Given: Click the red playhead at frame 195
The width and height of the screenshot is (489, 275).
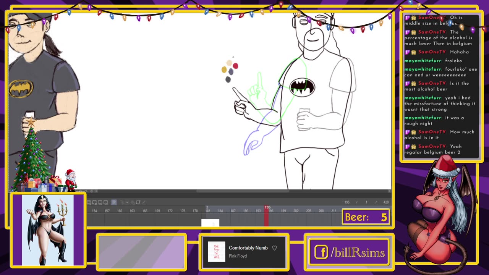Looking at the screenshot, I should pyautogui.click(x=267, y=215).
